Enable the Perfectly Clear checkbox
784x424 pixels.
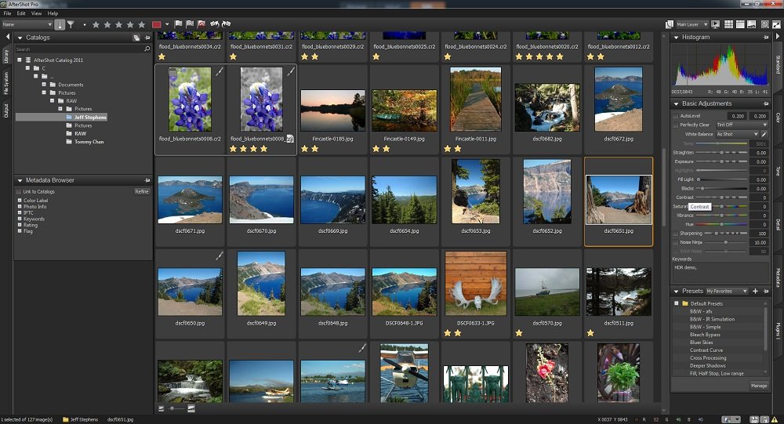(677, 125)
